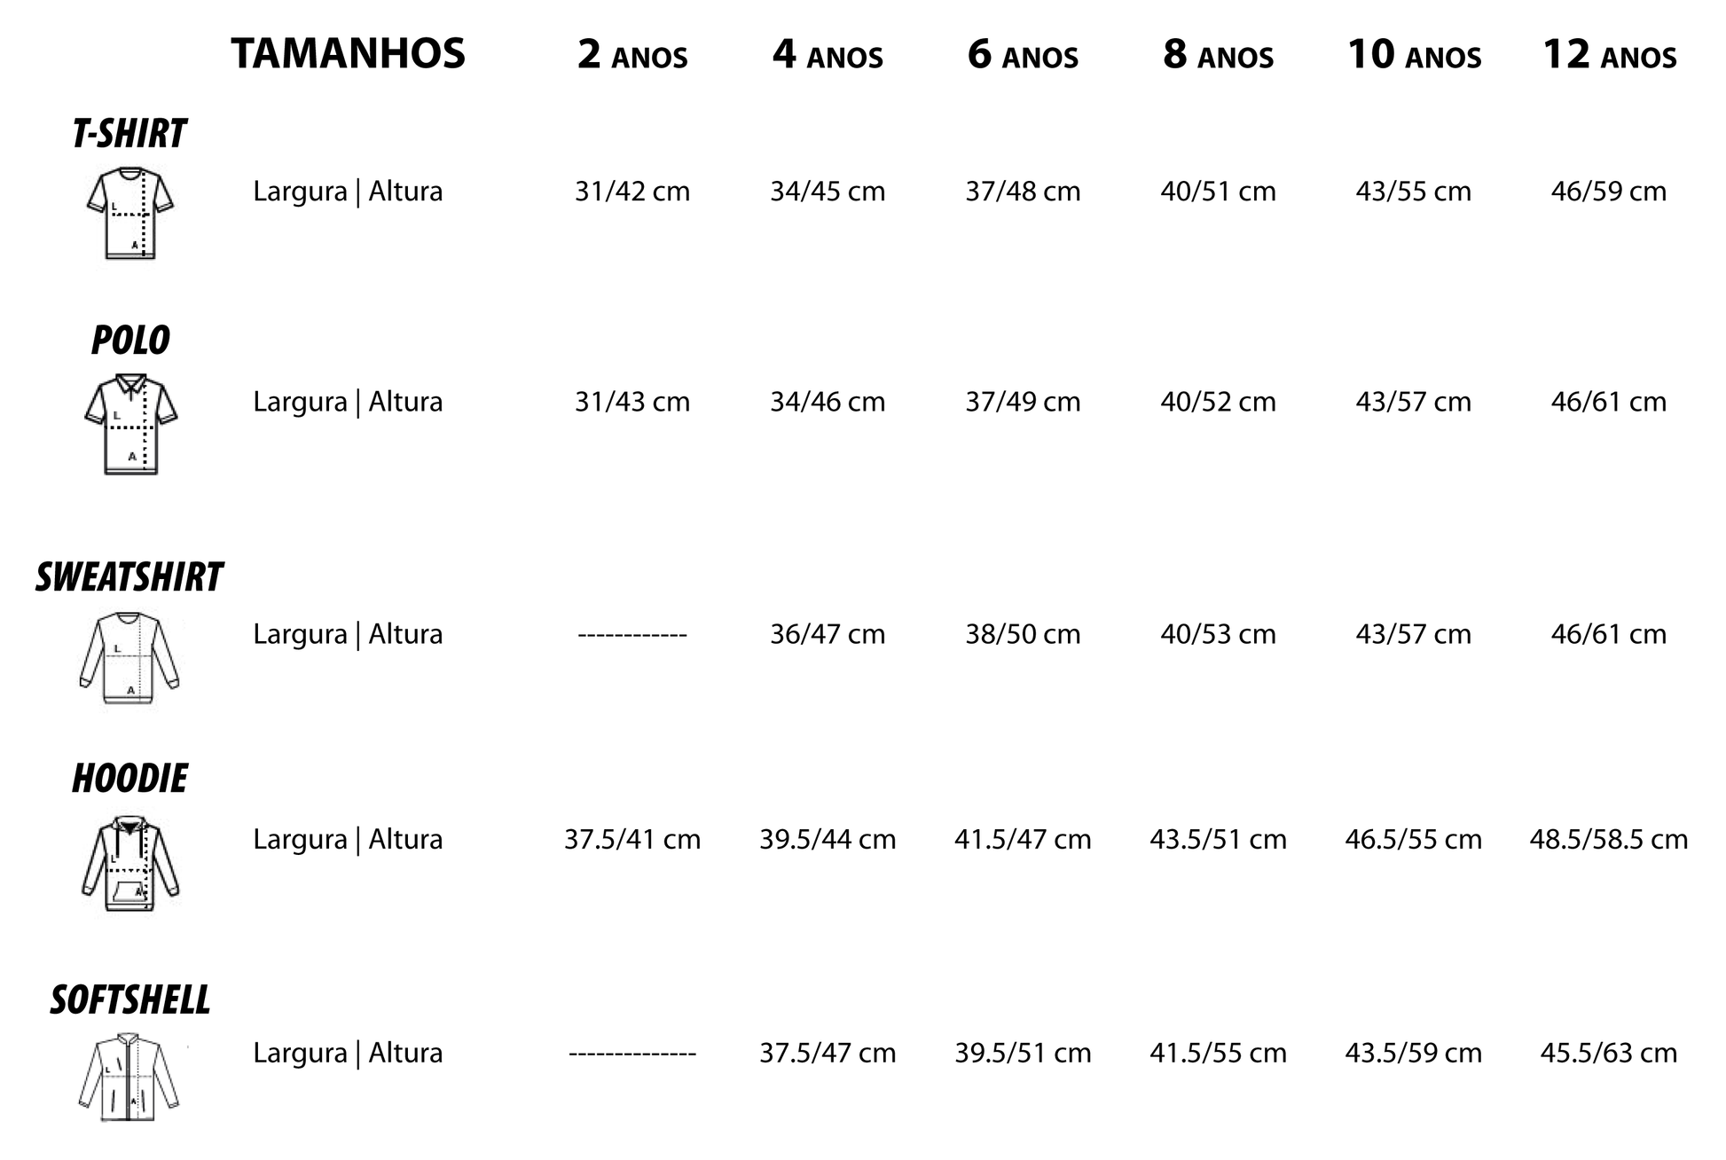Viewport: 1726px width, 1160px height.
Task: Select the Sweatshirt outline icon
Action: (x=129, y=657)
